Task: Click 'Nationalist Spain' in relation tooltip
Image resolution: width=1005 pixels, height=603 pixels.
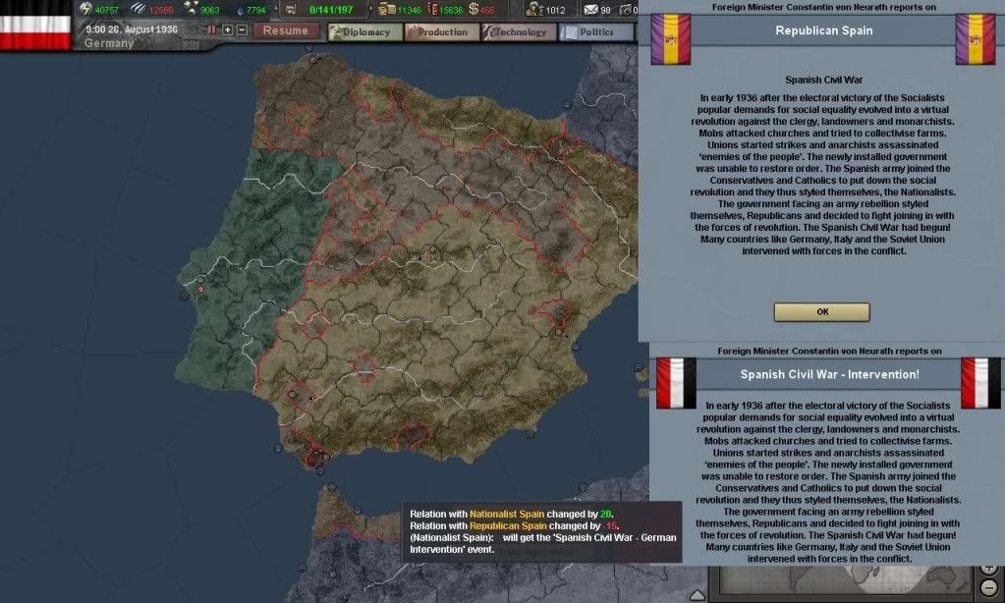Action: click(x=507, y=514)
